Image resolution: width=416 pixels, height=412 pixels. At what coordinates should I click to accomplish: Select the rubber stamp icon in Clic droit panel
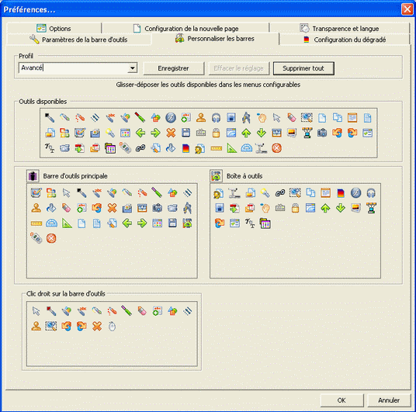(x=36, y=326)
